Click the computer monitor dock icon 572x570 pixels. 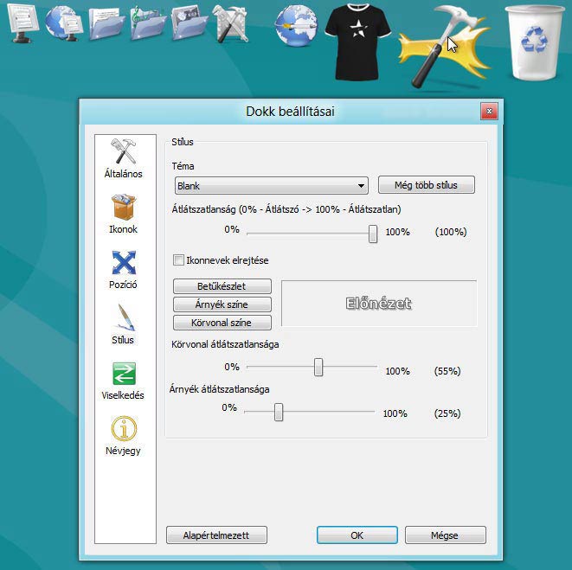22,23
